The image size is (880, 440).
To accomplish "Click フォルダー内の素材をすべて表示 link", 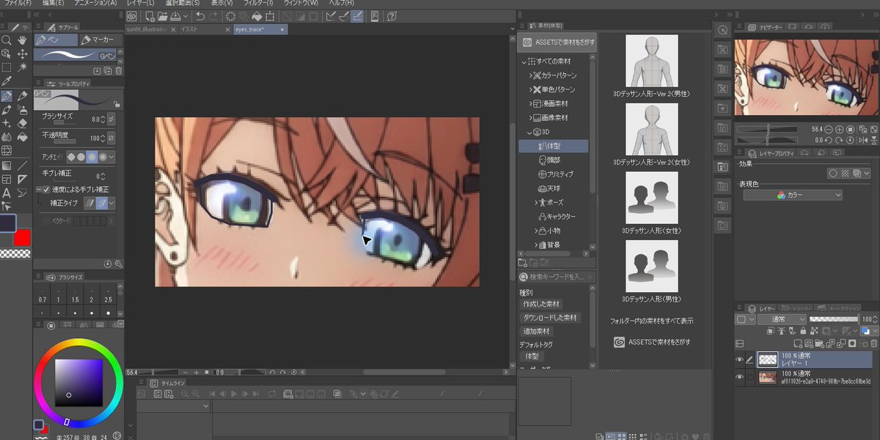I will click(652, 321).
